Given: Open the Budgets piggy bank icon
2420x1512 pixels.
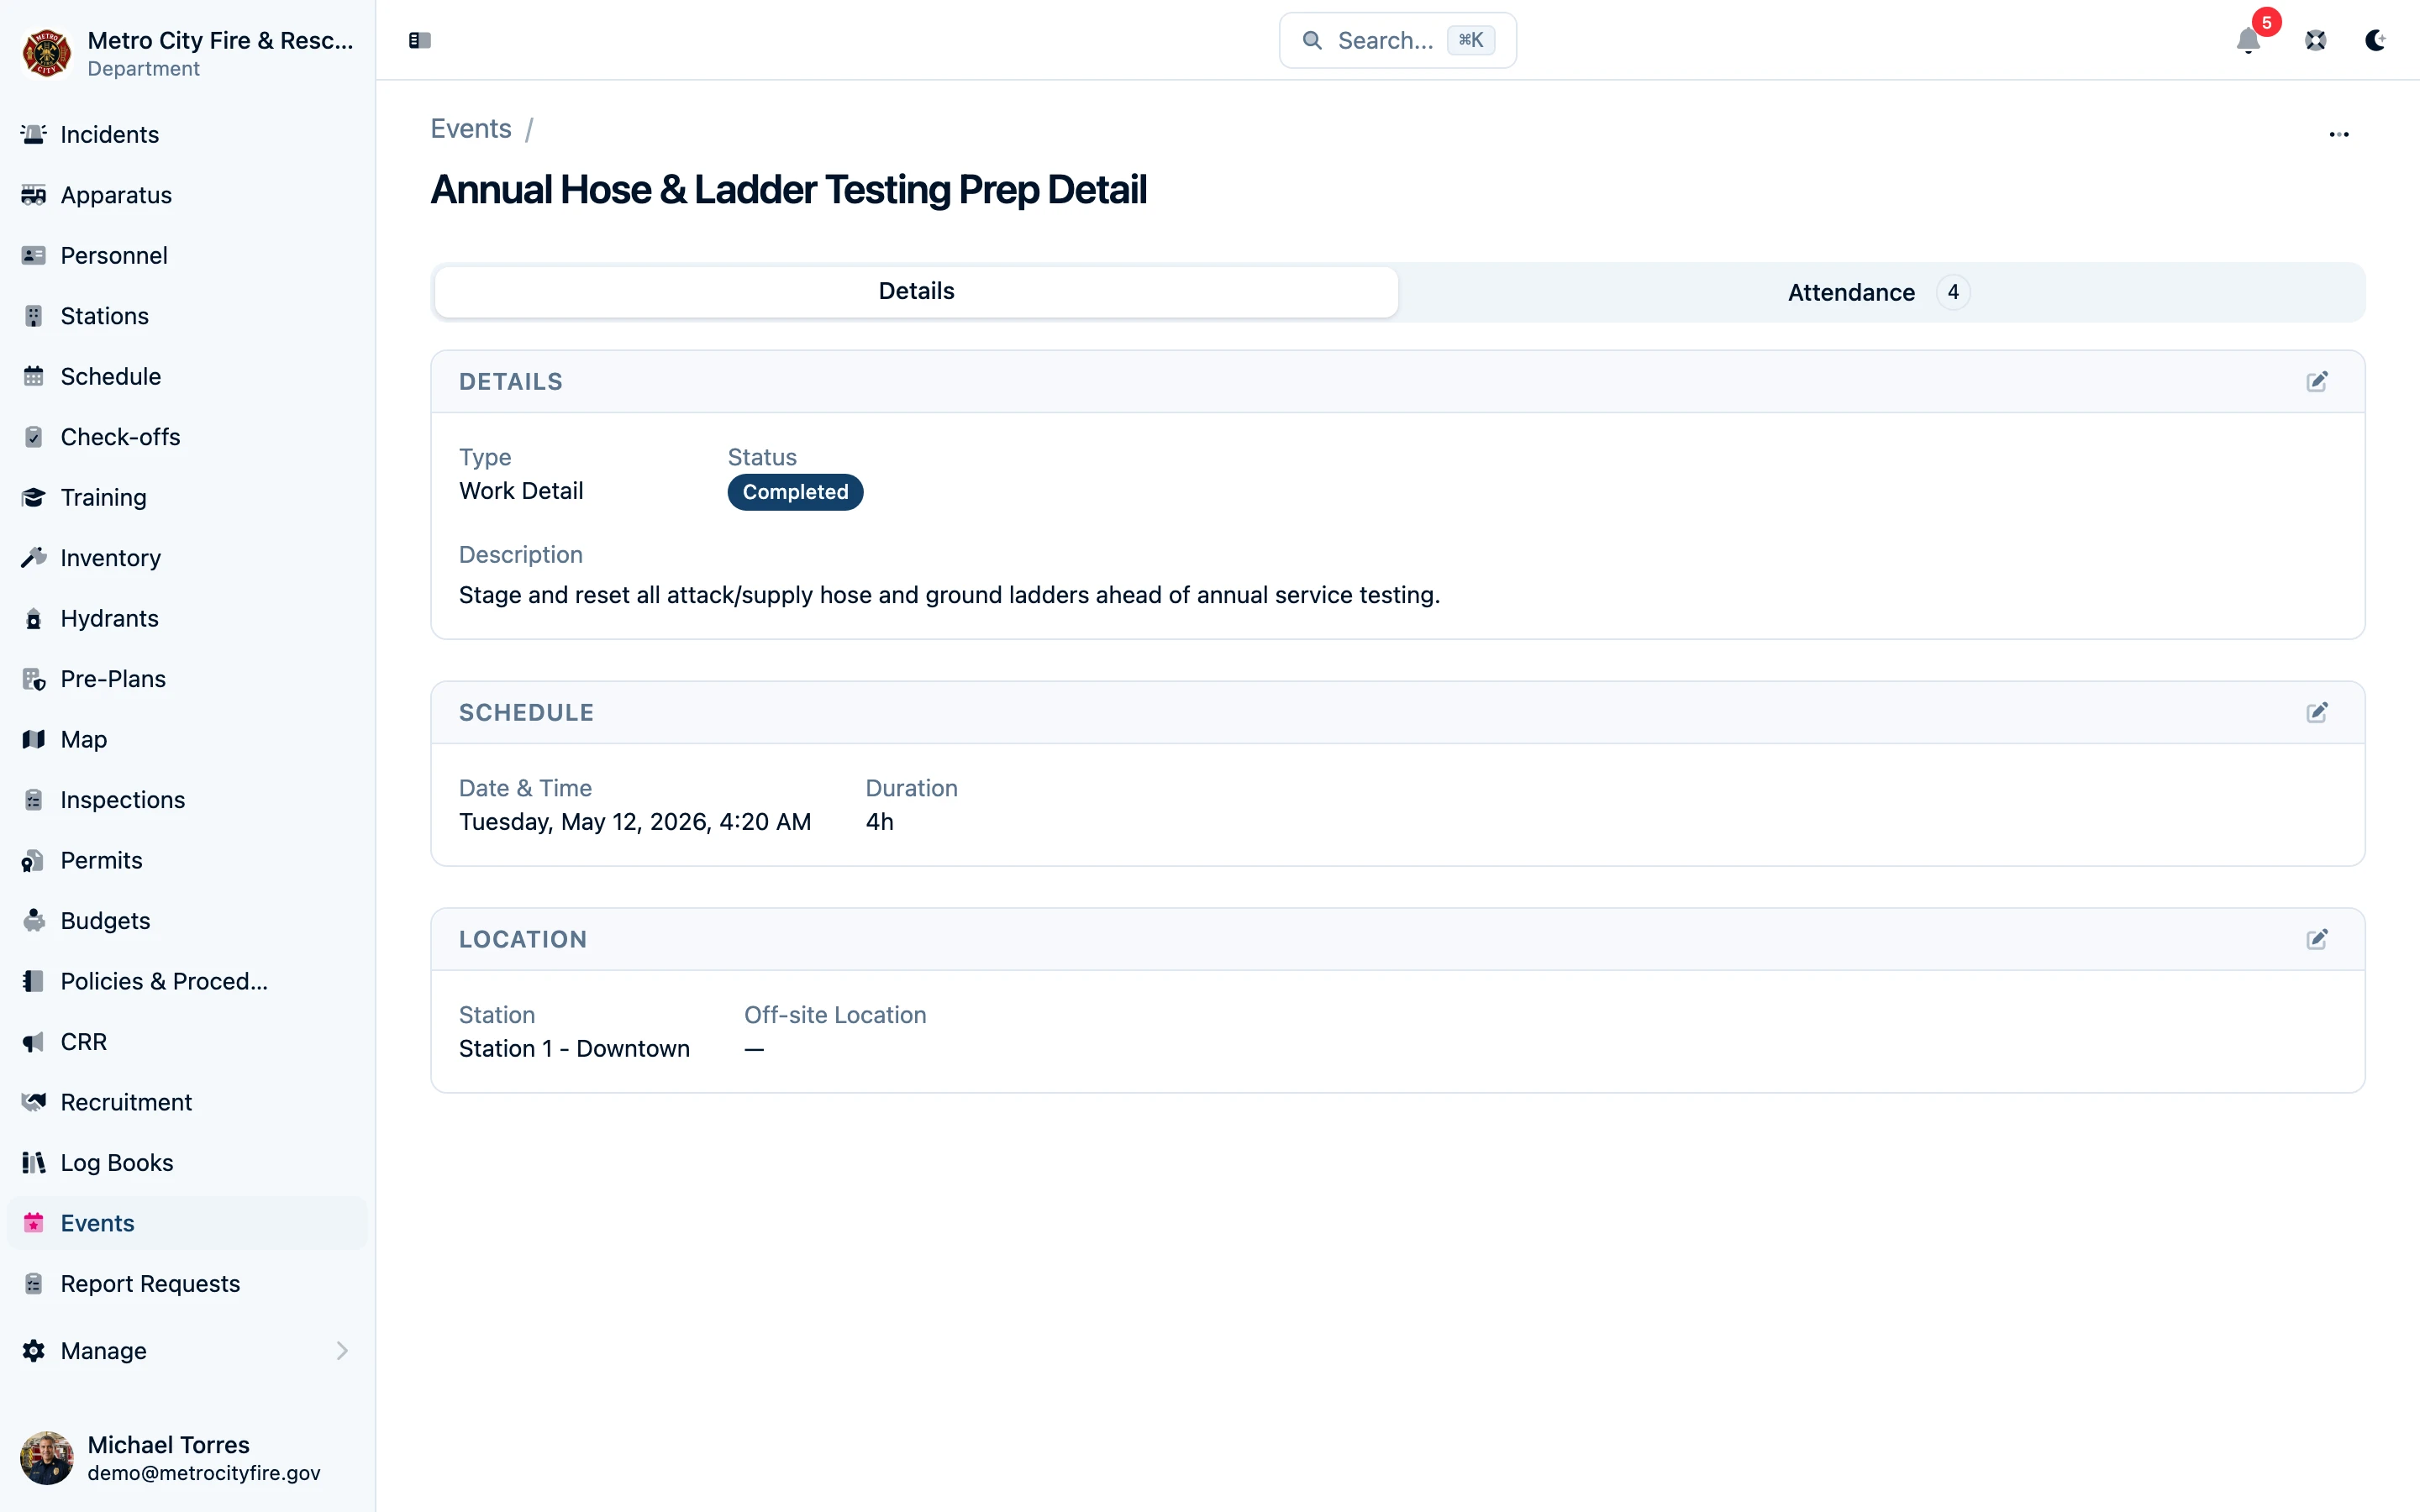Looking at the screenshot, I should coord(33,921).
